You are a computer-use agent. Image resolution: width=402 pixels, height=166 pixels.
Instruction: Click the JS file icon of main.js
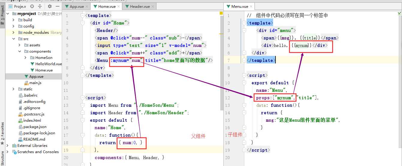click(26, 83)
